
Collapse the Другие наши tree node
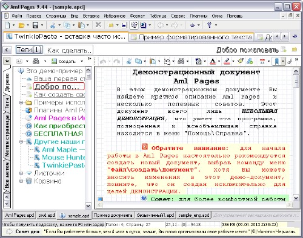21,142
